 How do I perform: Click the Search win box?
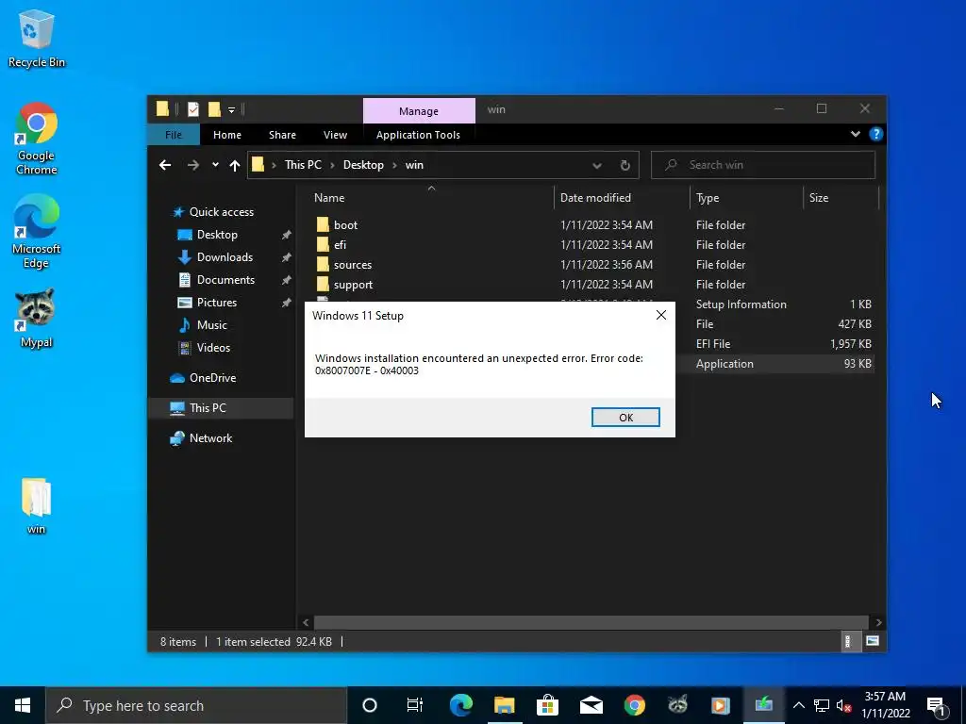(x=762, y=165)
